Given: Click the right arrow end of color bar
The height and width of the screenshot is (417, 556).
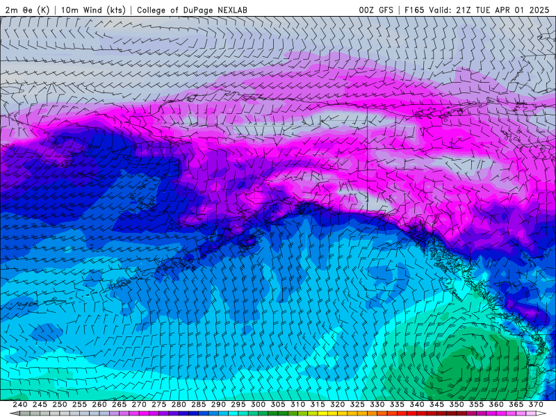Looking at the screenshot, I should coord(541,414).
